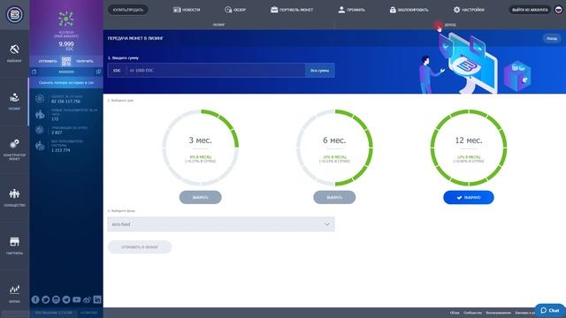
Task: Open the Telegram social link
Action: click(x=66, y=299)
